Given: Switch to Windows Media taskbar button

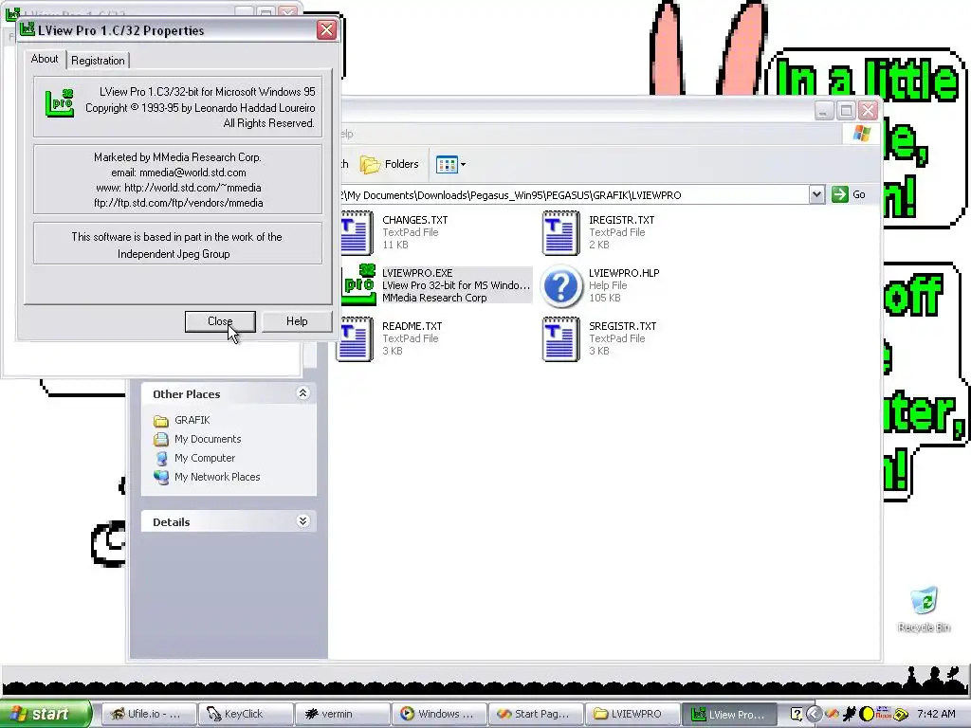Looking at the screenshot, I should pos(439,714).
